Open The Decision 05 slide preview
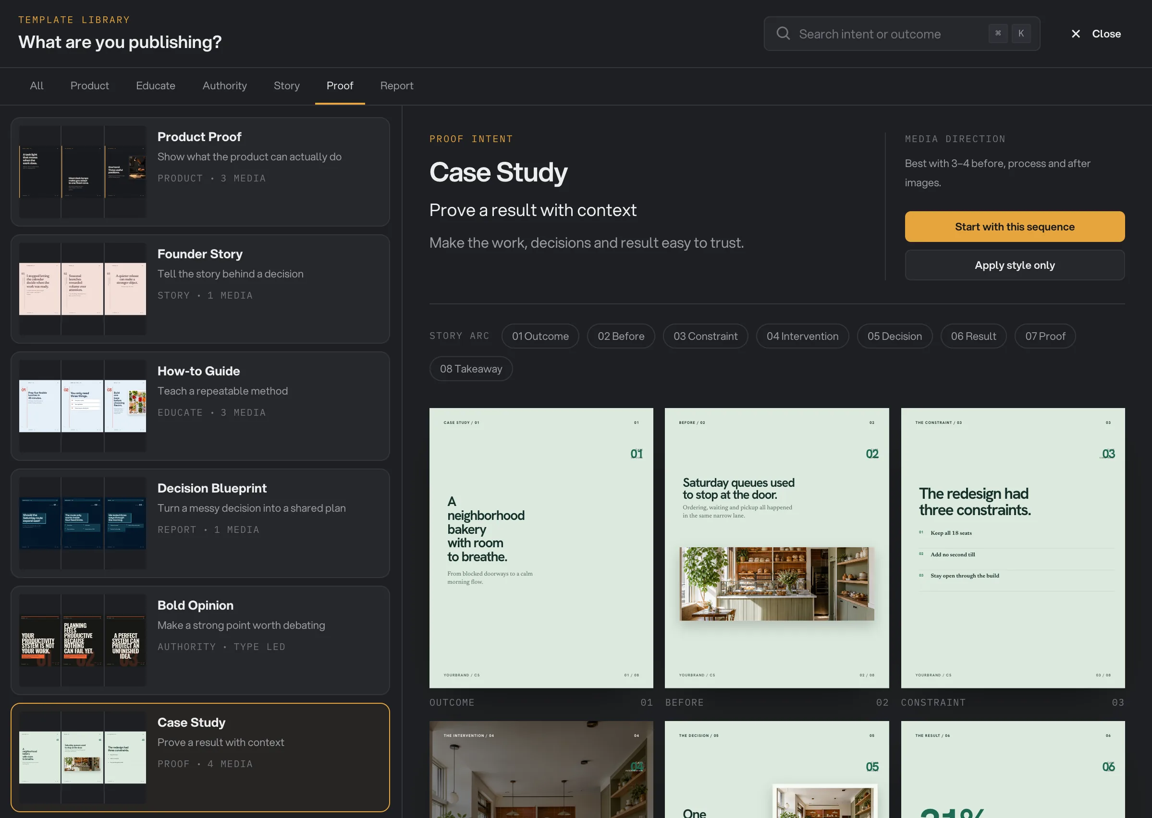Image resolution: width=1152 pixels, height=818 pixels. point(776,770)
